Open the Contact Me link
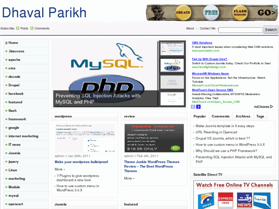 click(208, 28)
